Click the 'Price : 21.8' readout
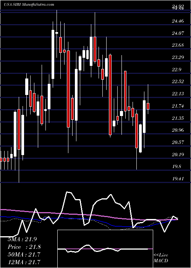The image size is (191, 268). (24, 247)
